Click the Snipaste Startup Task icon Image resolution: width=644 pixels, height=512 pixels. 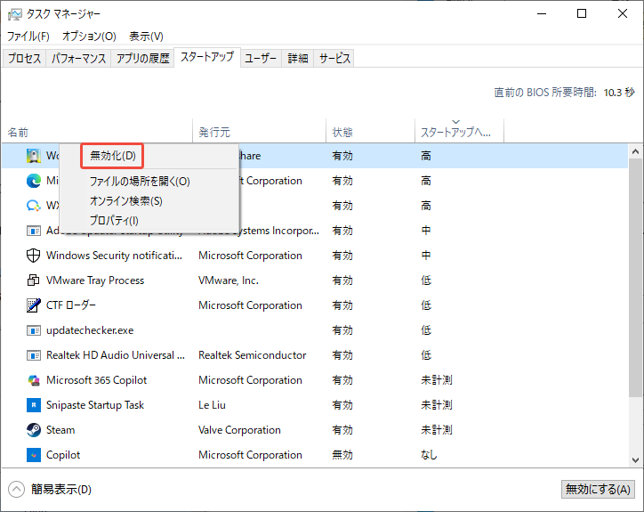click(34, 405)
